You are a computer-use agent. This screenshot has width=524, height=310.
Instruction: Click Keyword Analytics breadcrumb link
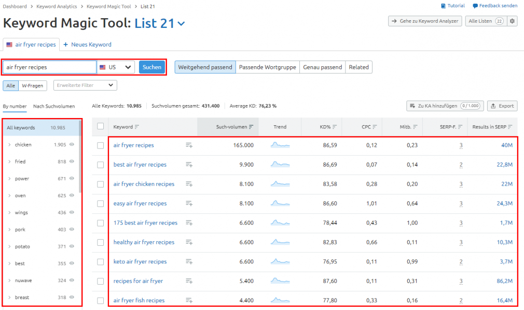pos(57,6)
